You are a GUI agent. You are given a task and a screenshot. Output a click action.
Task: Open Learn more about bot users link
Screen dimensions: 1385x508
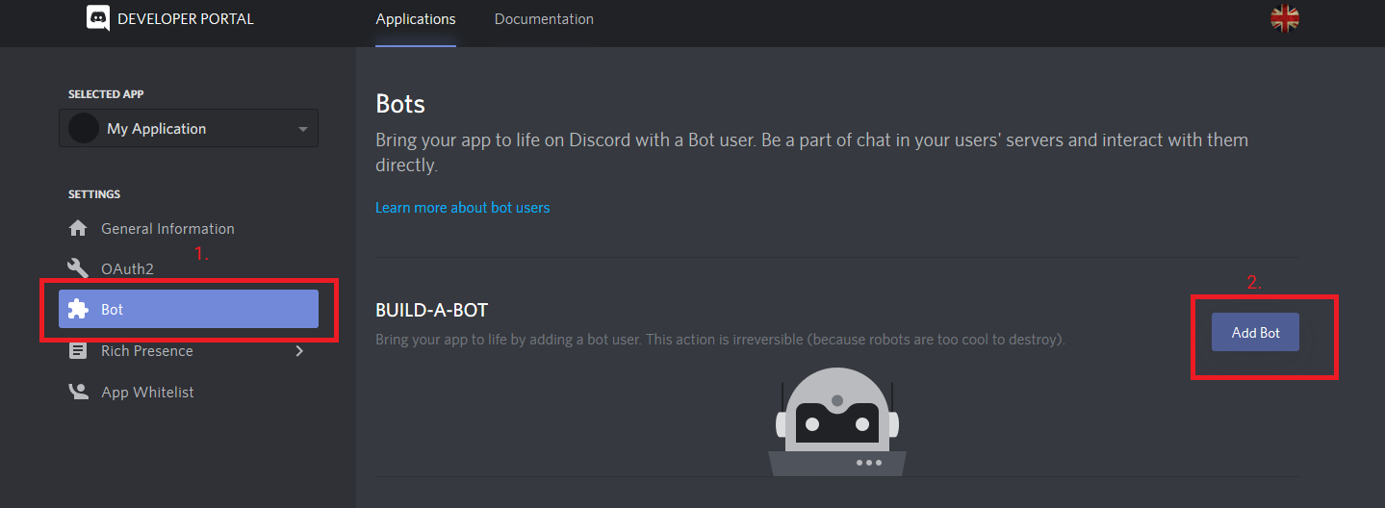pyautogui.click(x=462, y=207)
